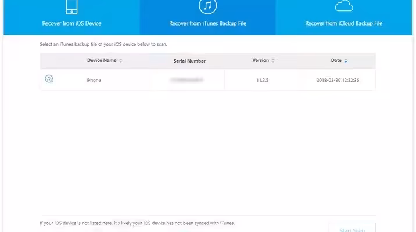416x232 pixels.
Task: Open the Recover from iOS Device tab
Action: (71, 17)
